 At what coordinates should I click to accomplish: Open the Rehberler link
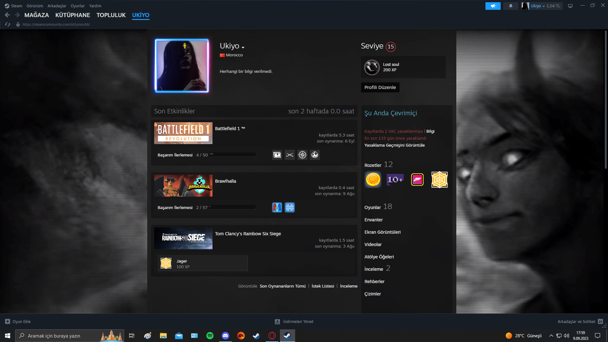point(374,282)
